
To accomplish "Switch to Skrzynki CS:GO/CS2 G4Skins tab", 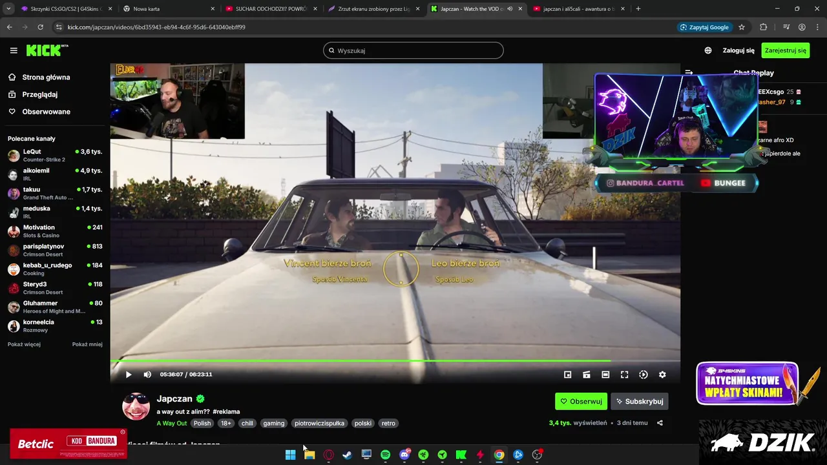I will click(67, 9).
